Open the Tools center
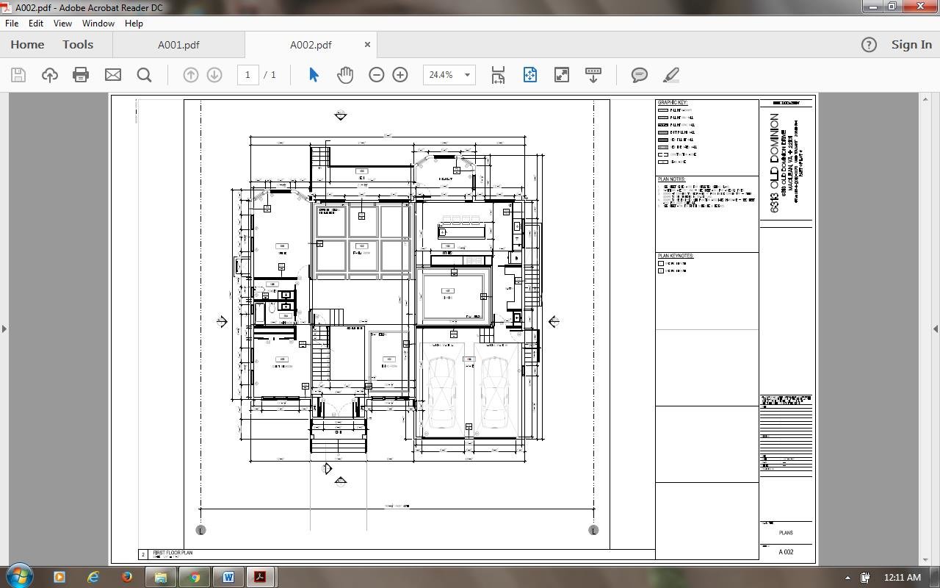This screenshot has height=588, width=940. pyautogui.click(x=77, y=44)
